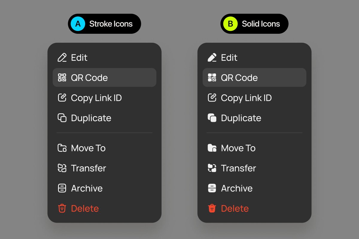The image size is (359, 239).
Task: Choose Duplicate in the Stroke Icons menu
Action: click(104, 118)
